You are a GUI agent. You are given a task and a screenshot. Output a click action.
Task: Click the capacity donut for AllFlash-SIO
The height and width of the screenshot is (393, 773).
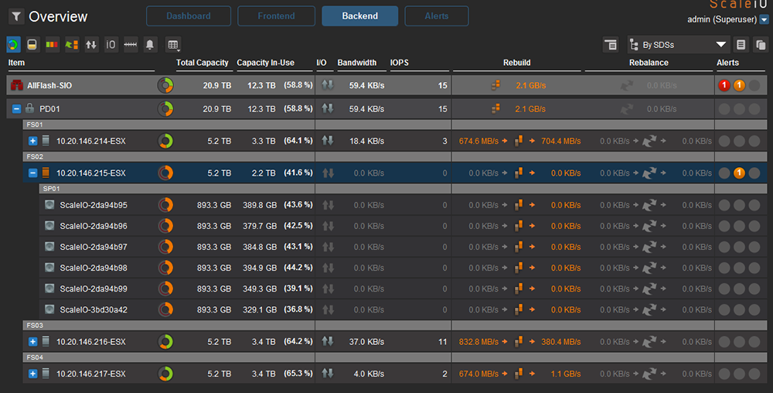[x=165, y=85]
